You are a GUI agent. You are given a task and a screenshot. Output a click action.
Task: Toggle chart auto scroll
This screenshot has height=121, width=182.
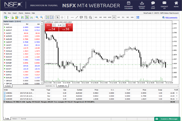click(x=47, y=17)
